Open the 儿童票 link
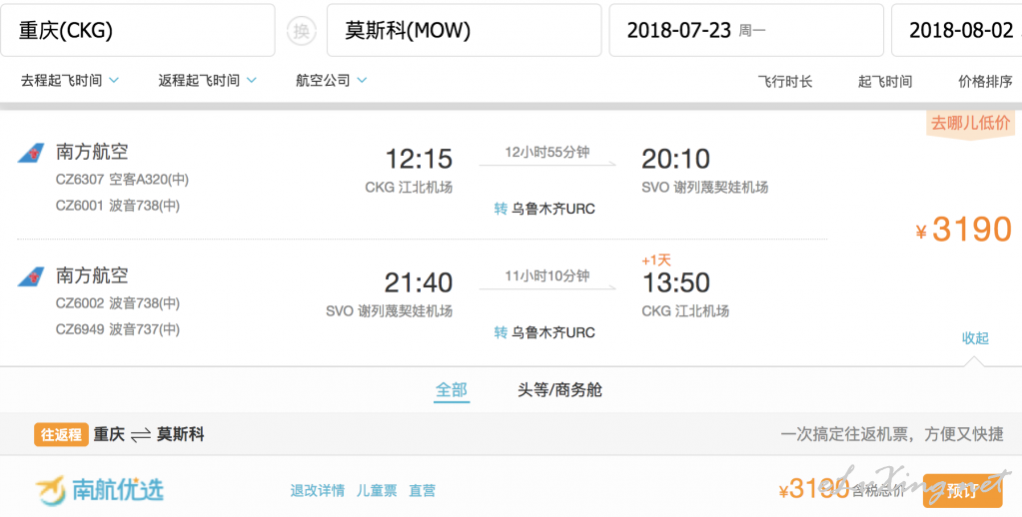Image resolution: width=1022 pixels, height=517 pixels. coord(377,491)
